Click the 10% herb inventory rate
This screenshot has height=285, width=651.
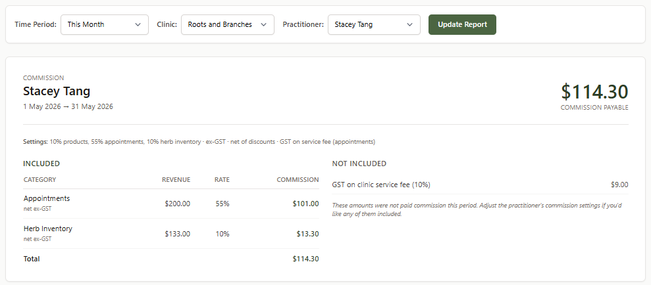(222, 234)
